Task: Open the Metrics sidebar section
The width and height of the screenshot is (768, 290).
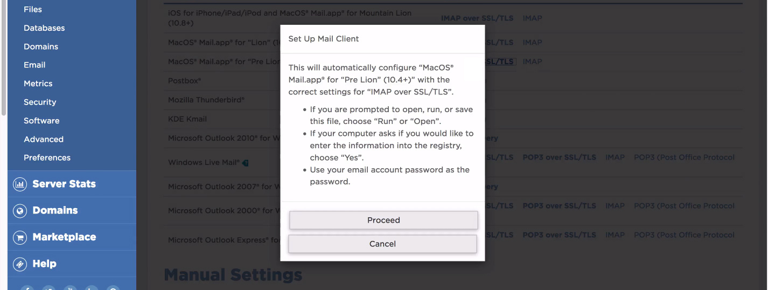Action: coord(38,84)
